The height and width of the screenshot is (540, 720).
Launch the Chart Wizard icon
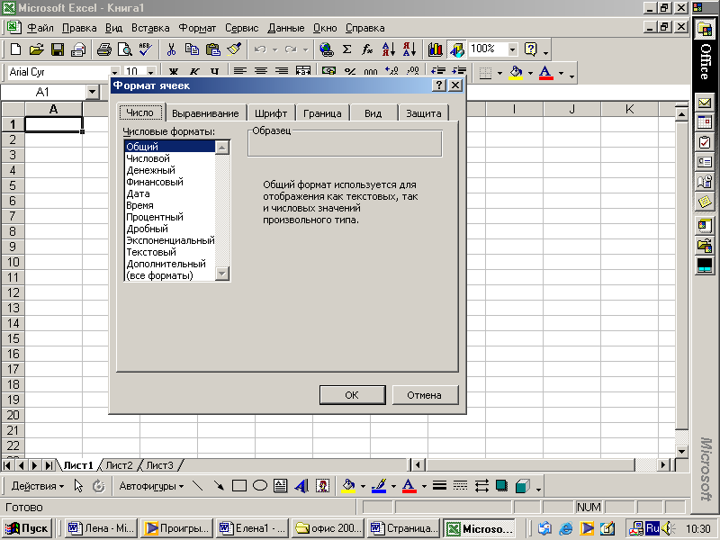pos(435,49)
